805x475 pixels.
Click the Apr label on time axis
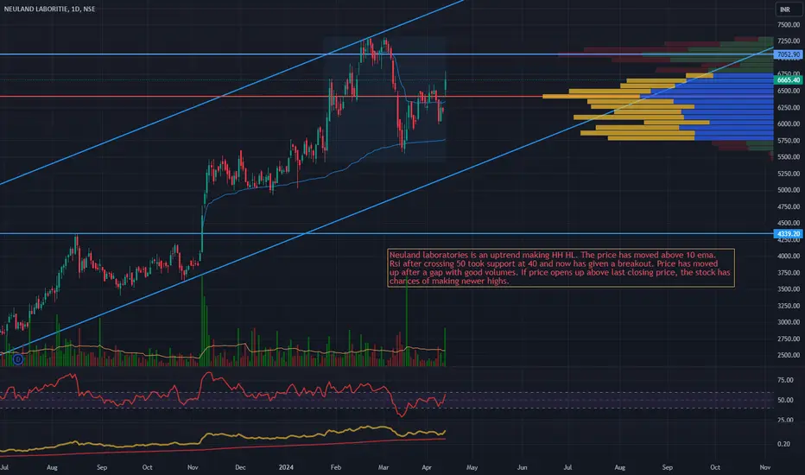click(x=426, y=467)
